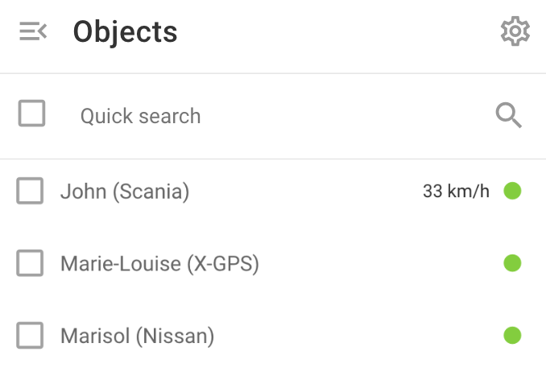Image resolution: width=546 pixels, height=372 pixels.
Task: Click the Objects panel title
Action: pyautogui.click(x=126, y=32)
